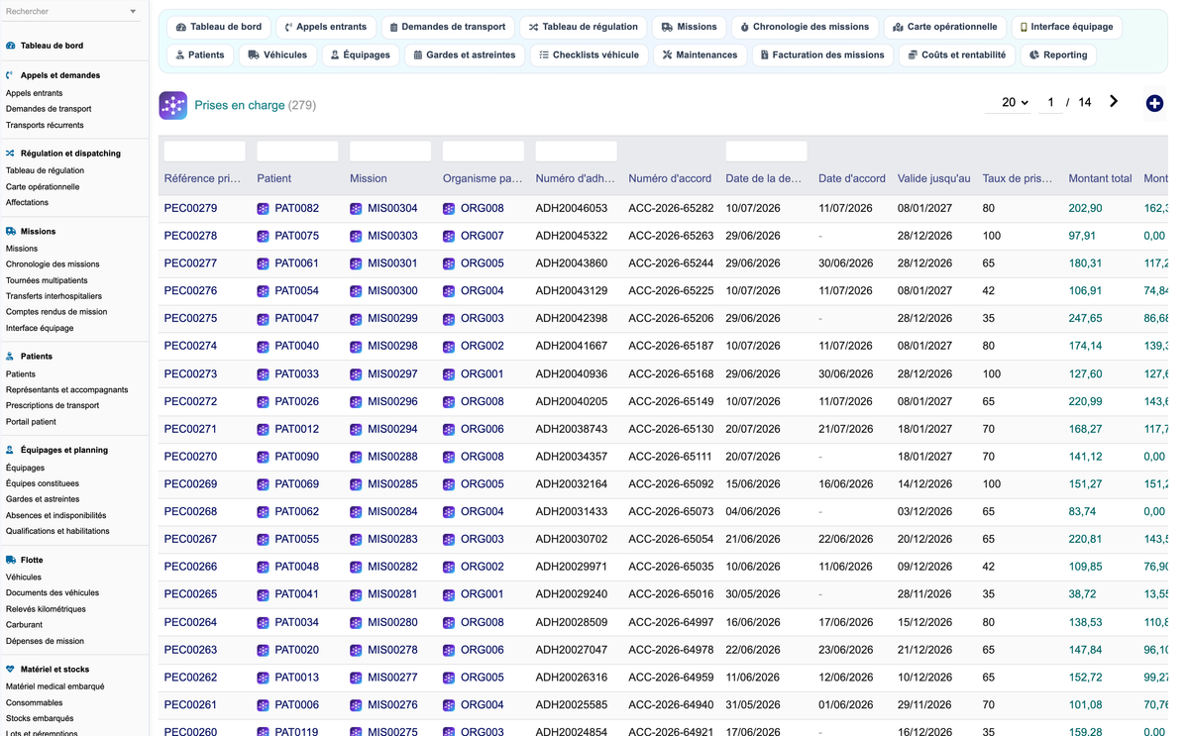Image resolution: width=1189 pixels, height=736 pixels.
Task: Open the Facturation des missions tab
Action: coord(822,54)
